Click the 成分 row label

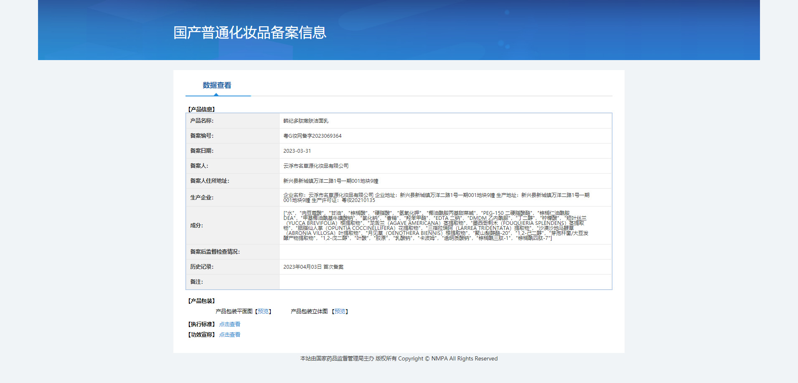[x=196, y=226]
